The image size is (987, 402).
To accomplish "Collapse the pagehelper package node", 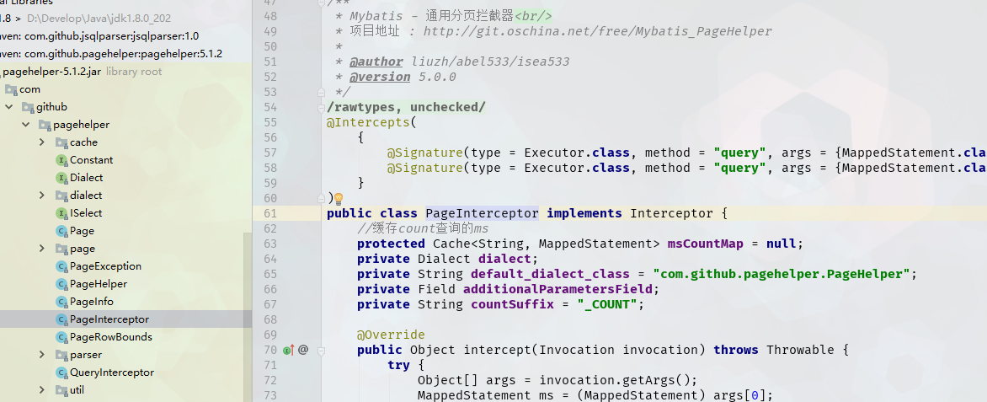I will tap(26, 125).
